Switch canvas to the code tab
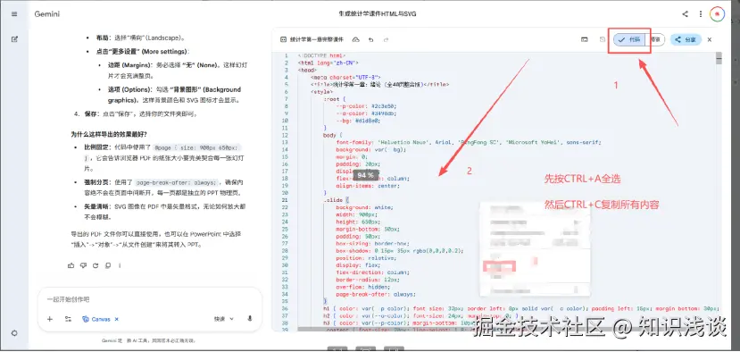 pyautogui.click(x=629, y=39)
